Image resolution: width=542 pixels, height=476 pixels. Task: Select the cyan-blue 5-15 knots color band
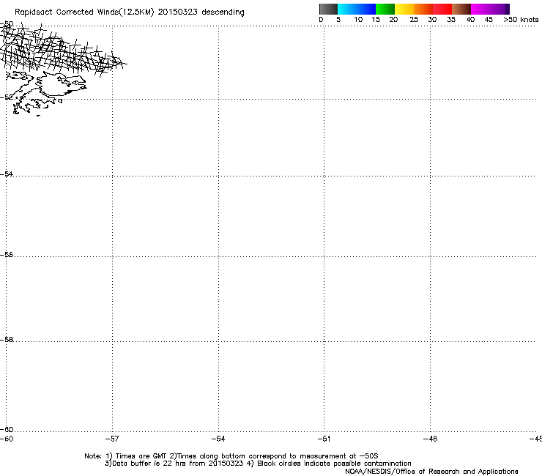tap(357, 9)
